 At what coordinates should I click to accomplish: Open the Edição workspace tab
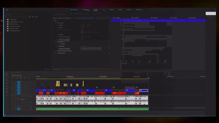96,10
